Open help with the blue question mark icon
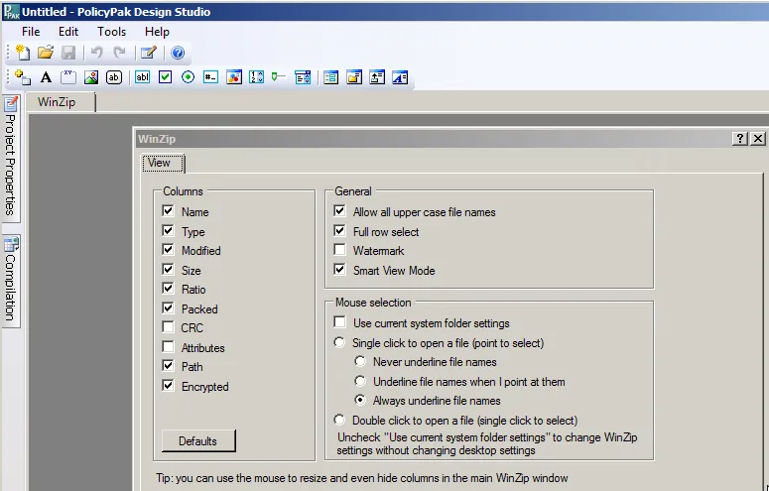 tap(178, 53)
